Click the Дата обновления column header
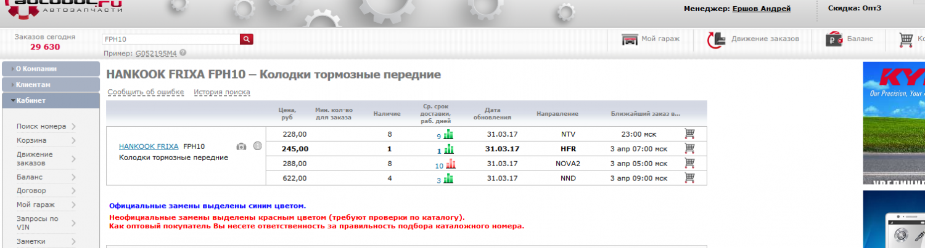This screenshot has height=248, width=925. 493,113
